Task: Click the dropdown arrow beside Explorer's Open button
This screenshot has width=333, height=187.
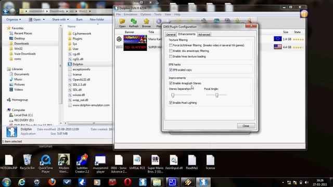Action: 44,20
